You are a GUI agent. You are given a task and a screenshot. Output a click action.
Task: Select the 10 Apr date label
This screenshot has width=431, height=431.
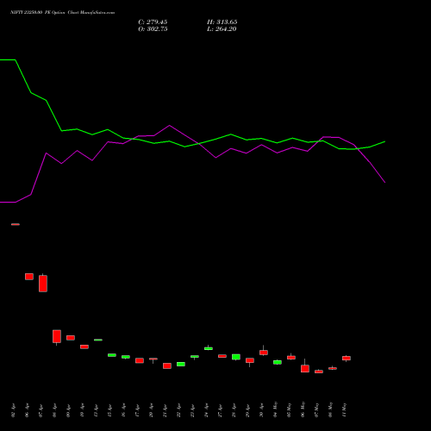[82, 410]
